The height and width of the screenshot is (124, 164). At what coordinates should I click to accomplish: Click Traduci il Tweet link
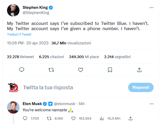[19, 35]
